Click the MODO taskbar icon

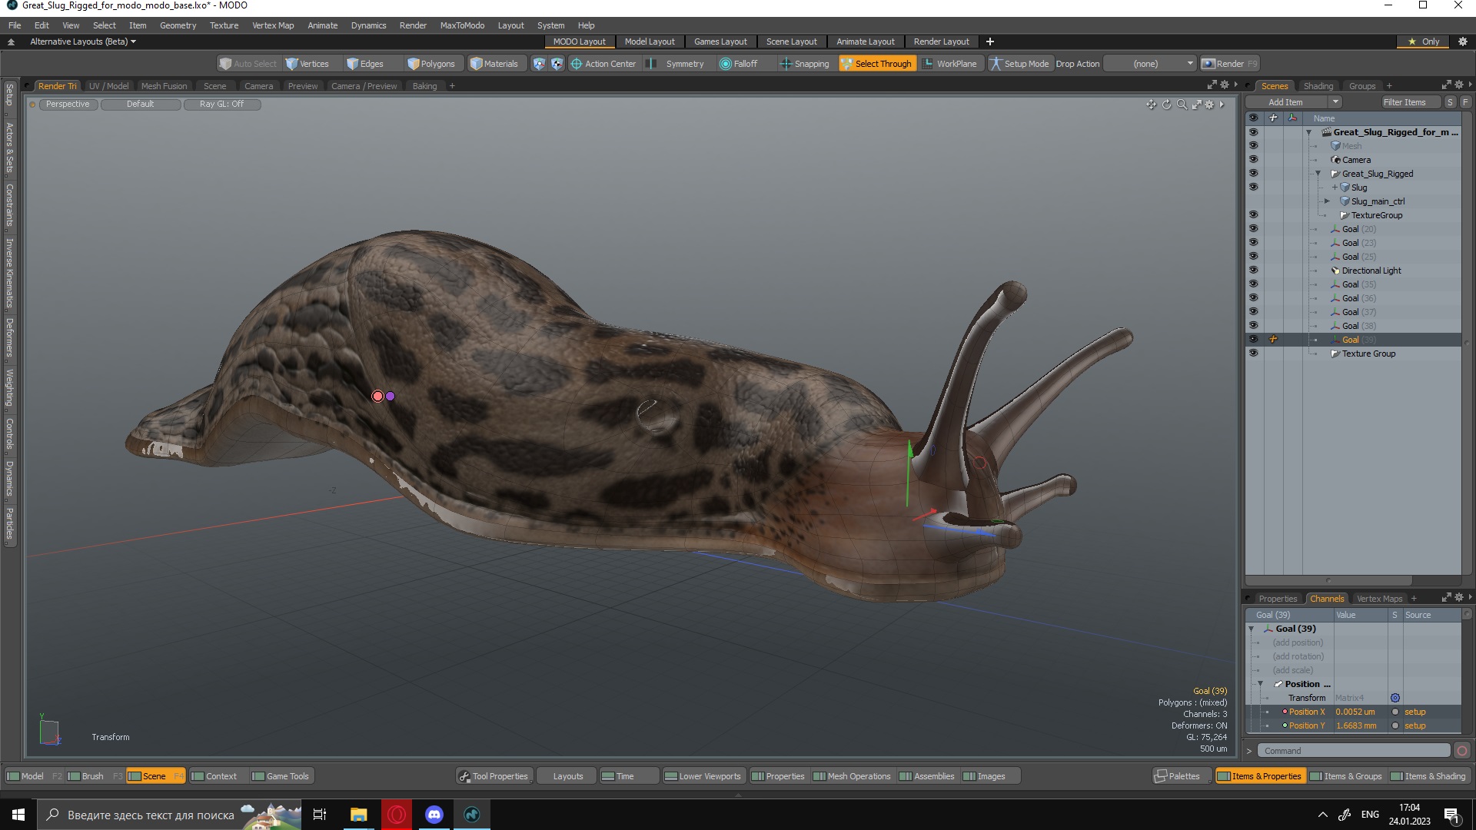472,815
